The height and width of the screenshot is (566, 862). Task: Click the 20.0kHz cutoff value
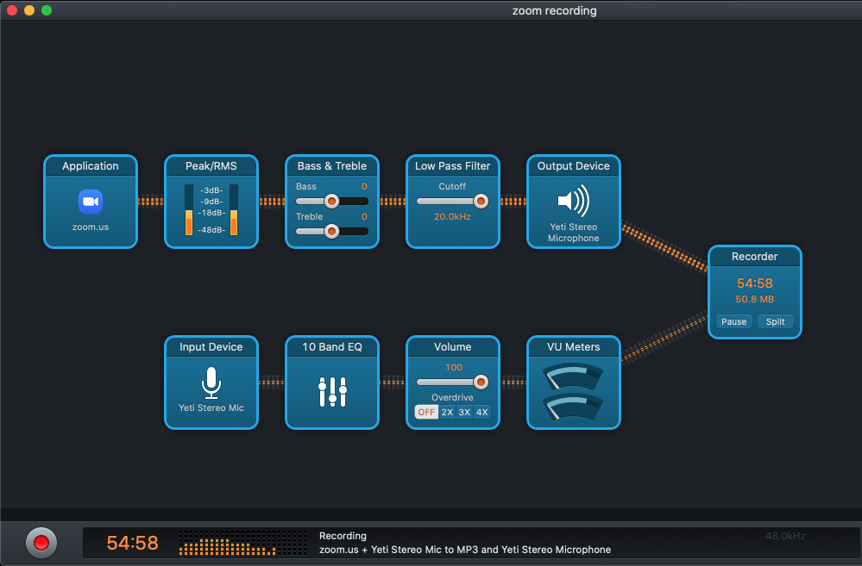click(x=452, y=217)
